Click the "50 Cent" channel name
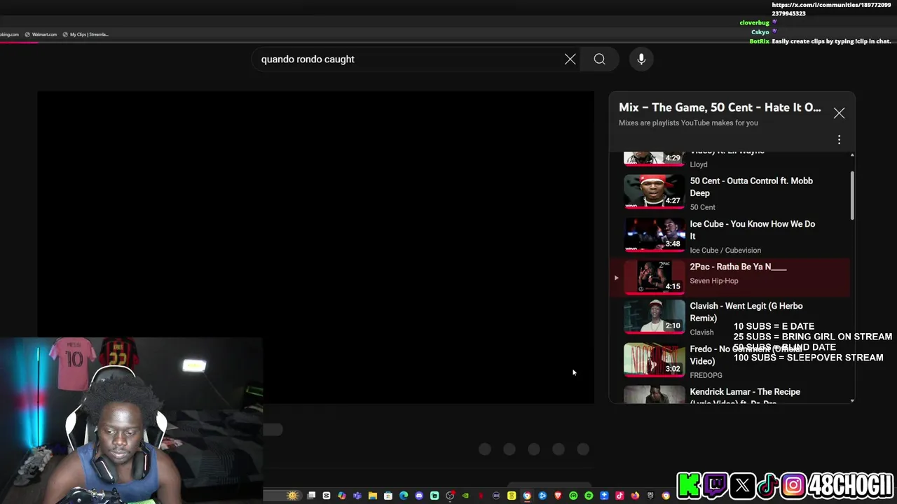Screen dimensions: 897x504 (x=702, y=207)
